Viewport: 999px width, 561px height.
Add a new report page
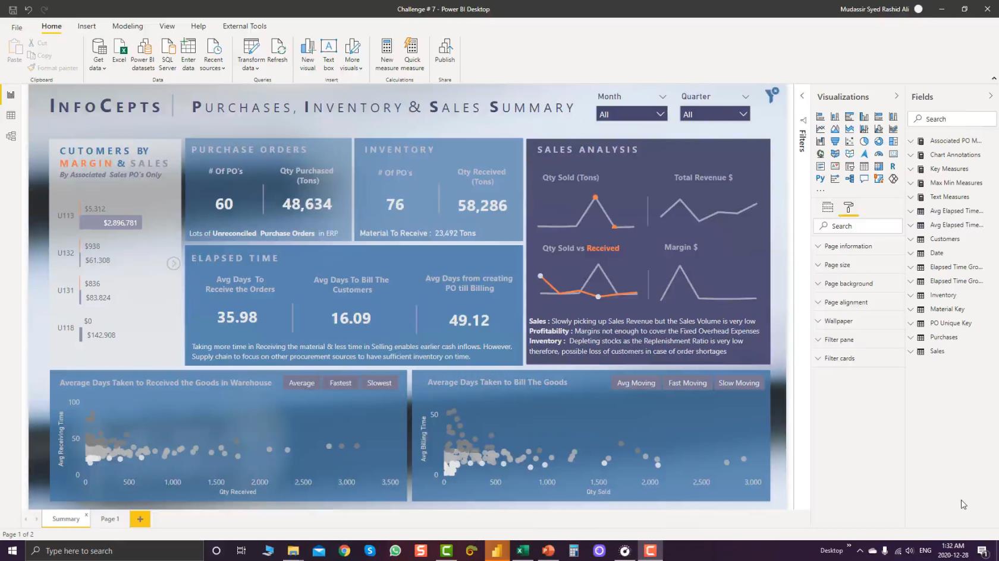tap(140, 519)
